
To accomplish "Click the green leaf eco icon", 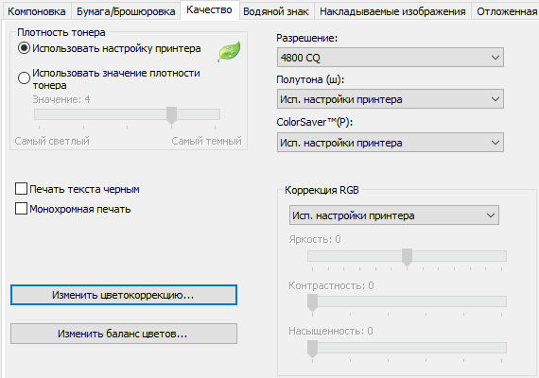I will (229, 52).
